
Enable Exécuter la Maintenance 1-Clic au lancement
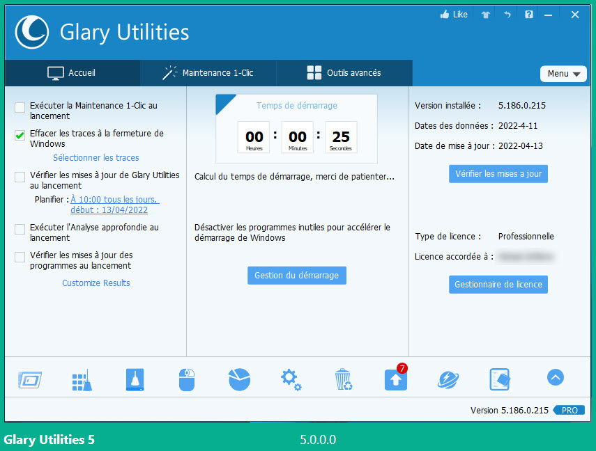point(20,107)
